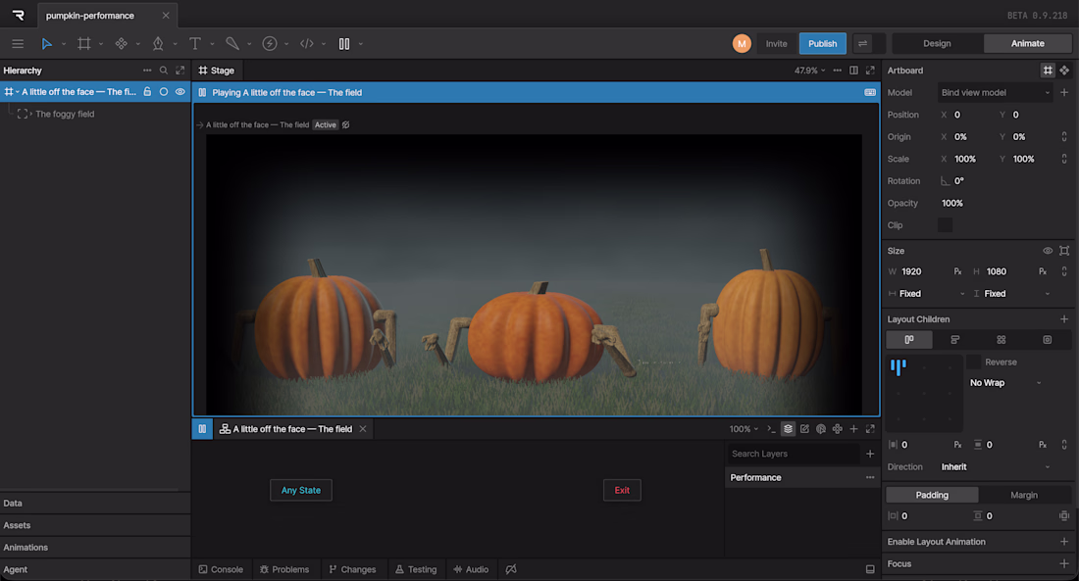
Task: Open Hierarchy panel more options
Action: coord(147,71)
